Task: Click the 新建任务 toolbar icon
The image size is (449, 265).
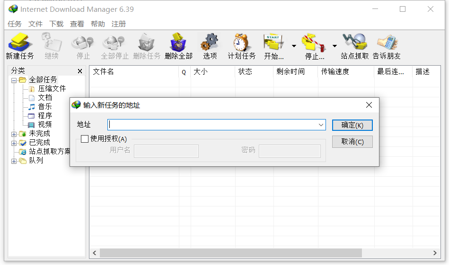Action: [x=20, y=43]
